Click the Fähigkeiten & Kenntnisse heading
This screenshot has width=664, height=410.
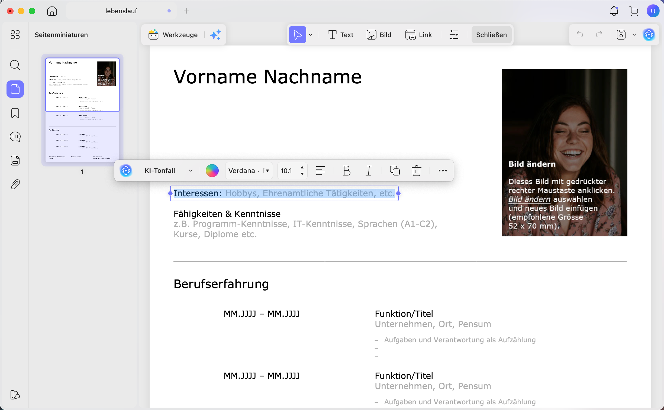coord(227,214)
